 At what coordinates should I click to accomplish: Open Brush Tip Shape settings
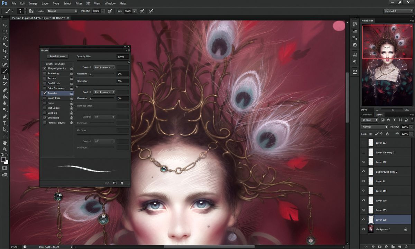(x=55, y=64)
